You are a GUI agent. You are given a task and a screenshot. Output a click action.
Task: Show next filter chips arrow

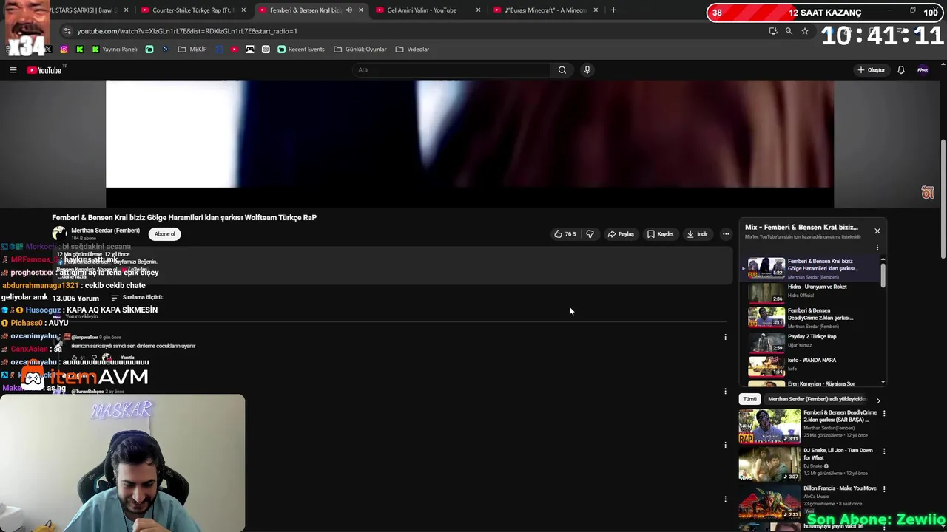(x=878, y=400)
